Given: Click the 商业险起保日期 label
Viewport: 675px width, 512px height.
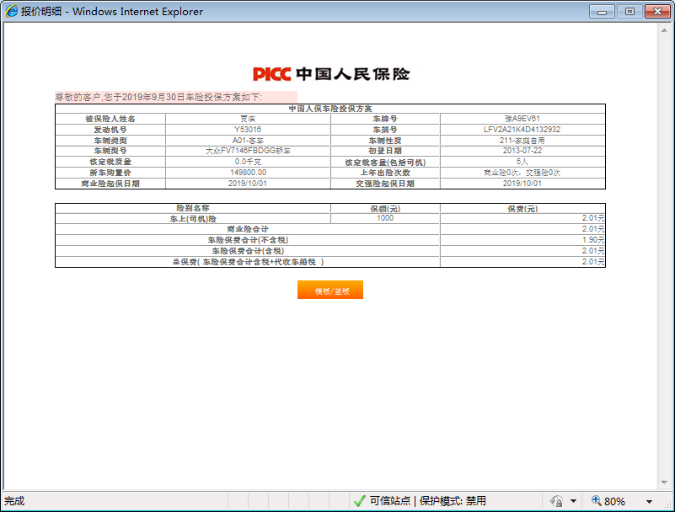Looking at the screenshot, I should click(x=110, y=184).
